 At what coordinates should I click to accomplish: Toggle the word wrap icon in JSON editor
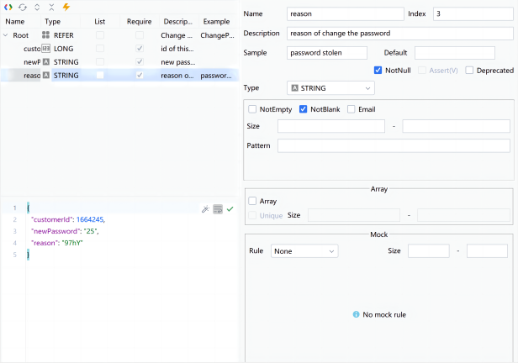[x=218, y=208]
